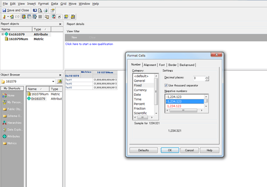
Task: Click Cancel in the Format Cells dialog
Action: 190,150
